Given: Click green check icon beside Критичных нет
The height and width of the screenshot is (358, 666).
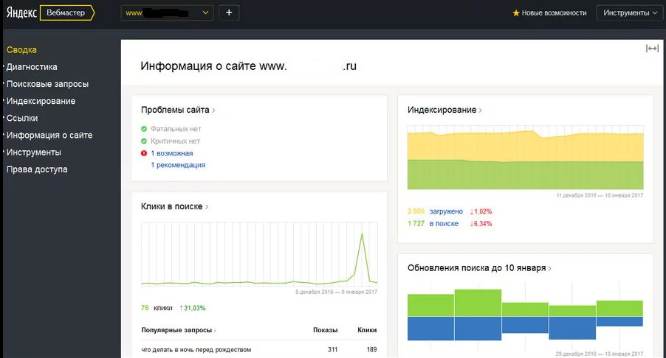Looking at the screenshot, I should tap(144, 141).
